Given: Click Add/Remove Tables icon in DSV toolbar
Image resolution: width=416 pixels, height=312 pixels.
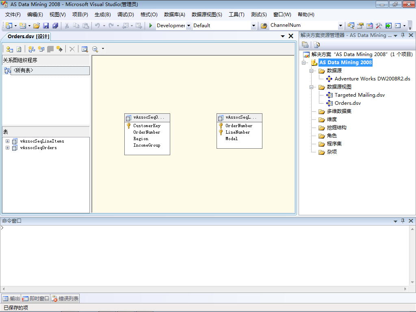Looking at the screenshot, I should pyautogui.click(x=10, y=49).
